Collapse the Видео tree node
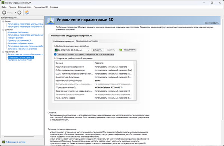 [x=3, y=21]
